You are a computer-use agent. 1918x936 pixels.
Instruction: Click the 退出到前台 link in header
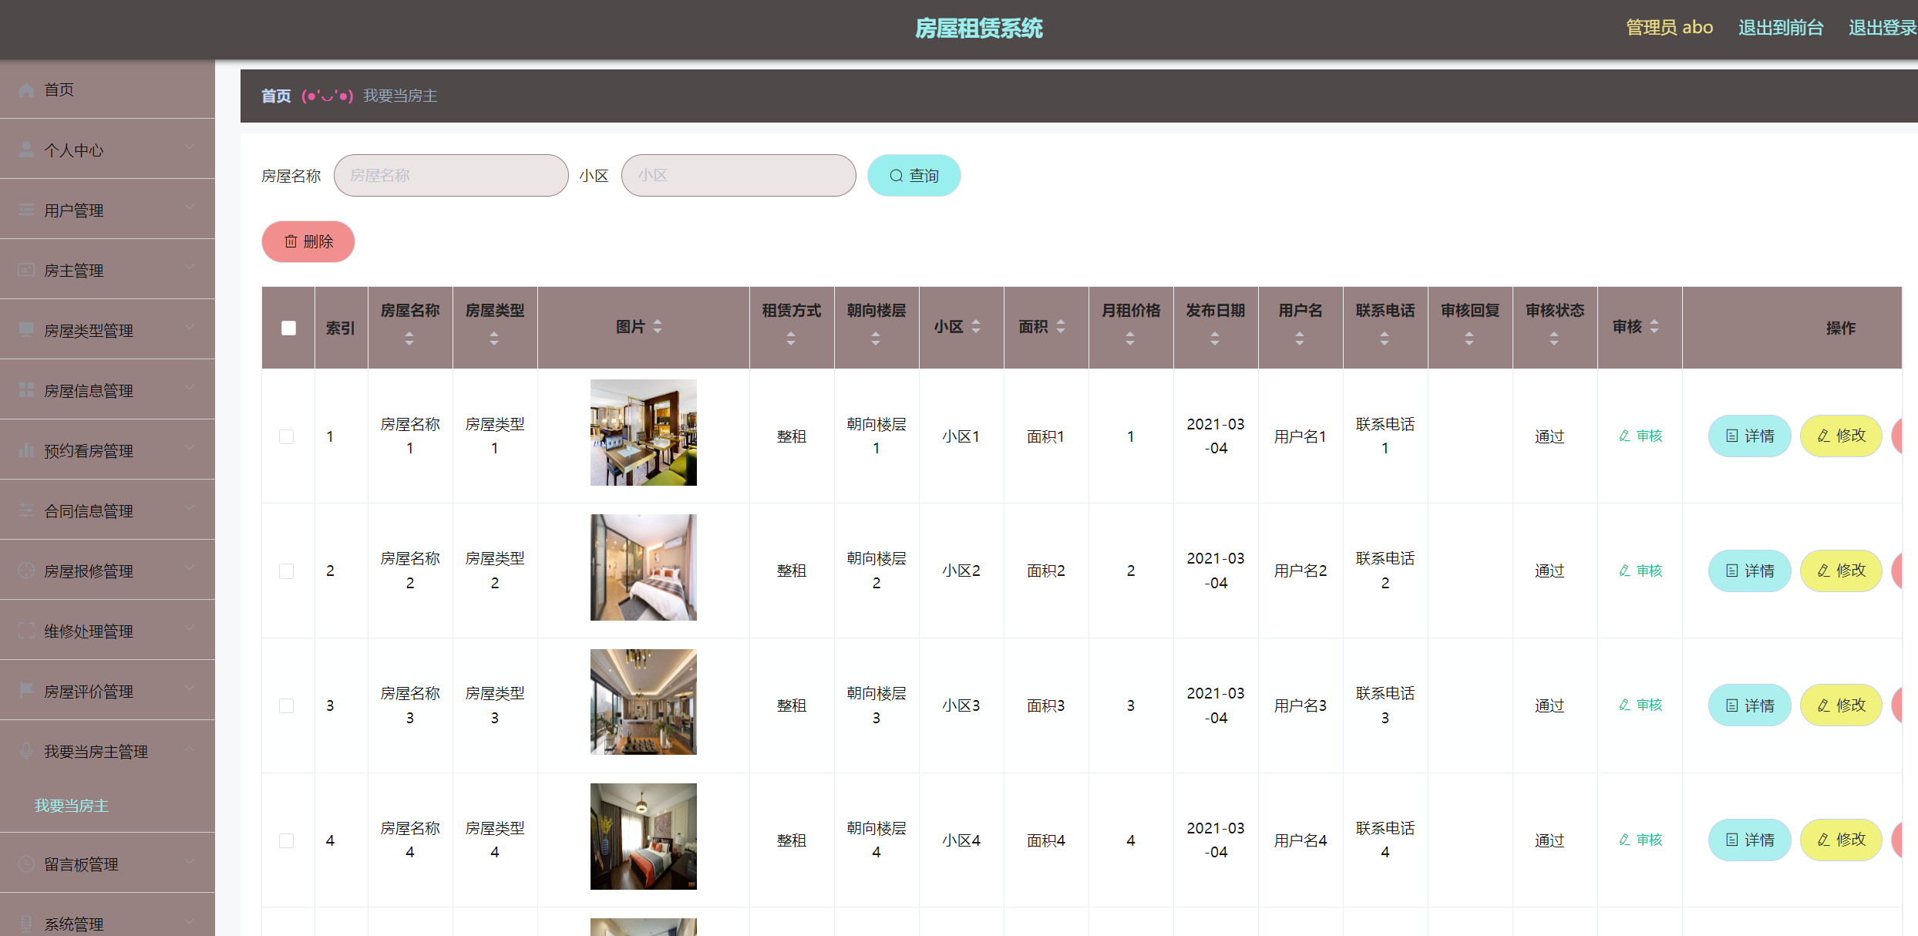pyautogui.click(x=1780, y=28)
